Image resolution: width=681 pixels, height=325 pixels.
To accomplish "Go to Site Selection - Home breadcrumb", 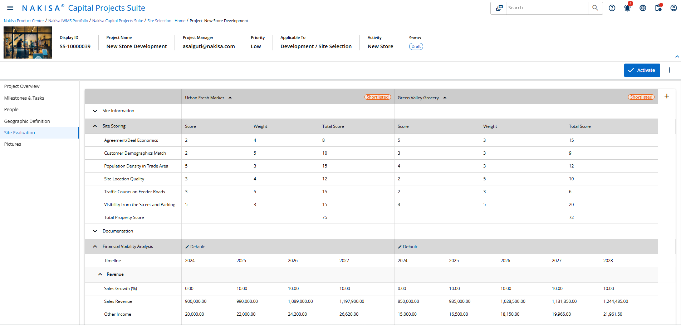I will pyautogui.click(x=166, y=21).
